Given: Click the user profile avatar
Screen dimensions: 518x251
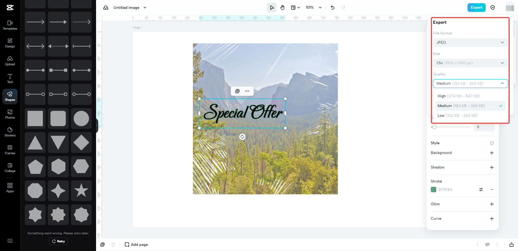Looking at the screenshot, I should point(510,8).
